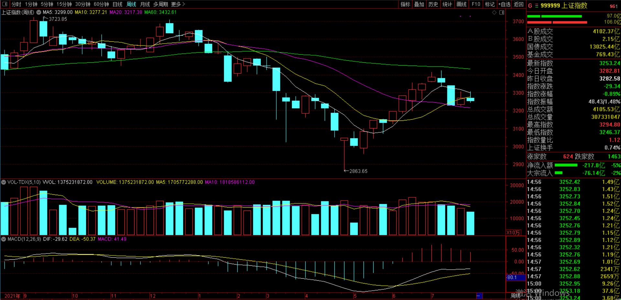Open the 多周期 multi-period view
The width and height of the screenshot is (621, 300).
tap(161, 4)
